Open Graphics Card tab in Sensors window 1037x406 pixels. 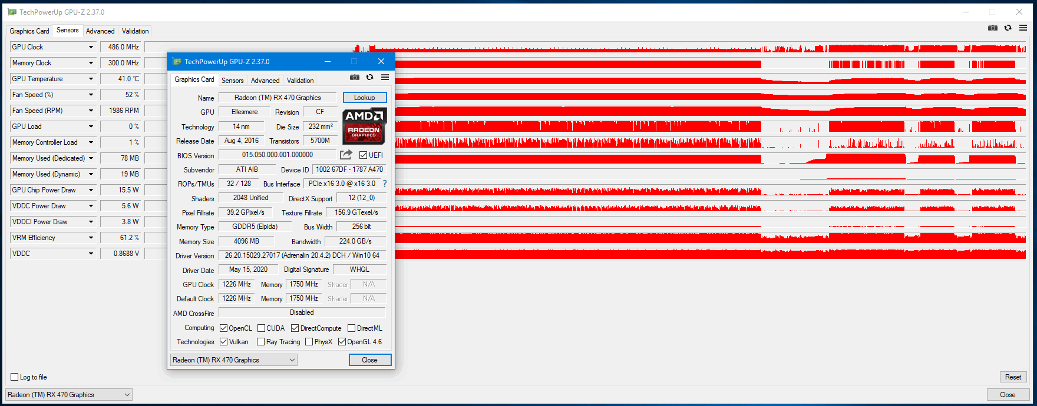click(29, 31)
